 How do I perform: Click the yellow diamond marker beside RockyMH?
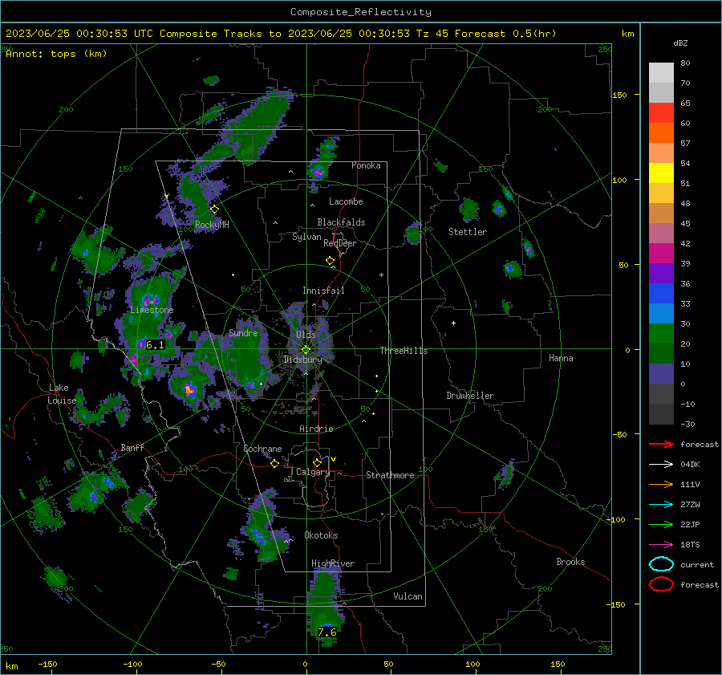[214, 209]
